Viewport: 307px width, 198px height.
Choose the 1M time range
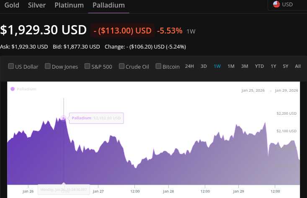pos(231,66)
